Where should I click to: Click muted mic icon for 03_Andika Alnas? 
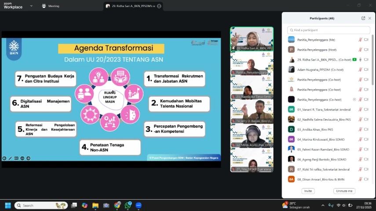[x=360, y=130]
